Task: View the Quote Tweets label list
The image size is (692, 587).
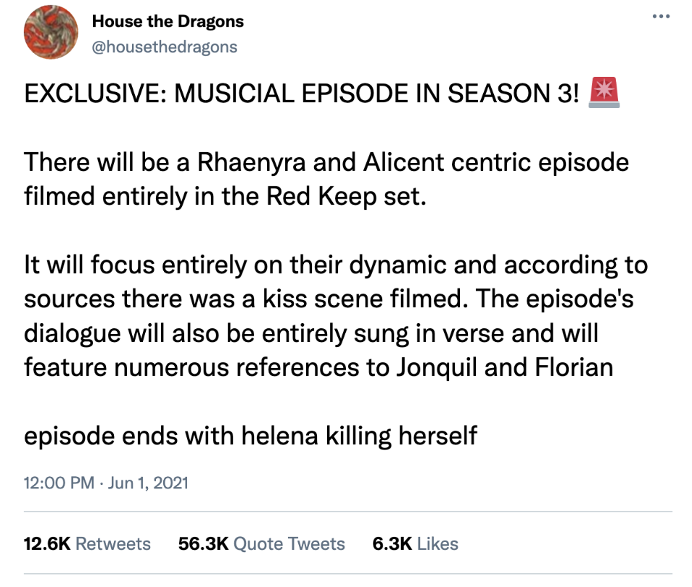Action: click(288, 544)
